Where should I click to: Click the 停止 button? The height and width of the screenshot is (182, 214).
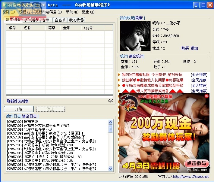pyautogui.click(x=50, y=109)
